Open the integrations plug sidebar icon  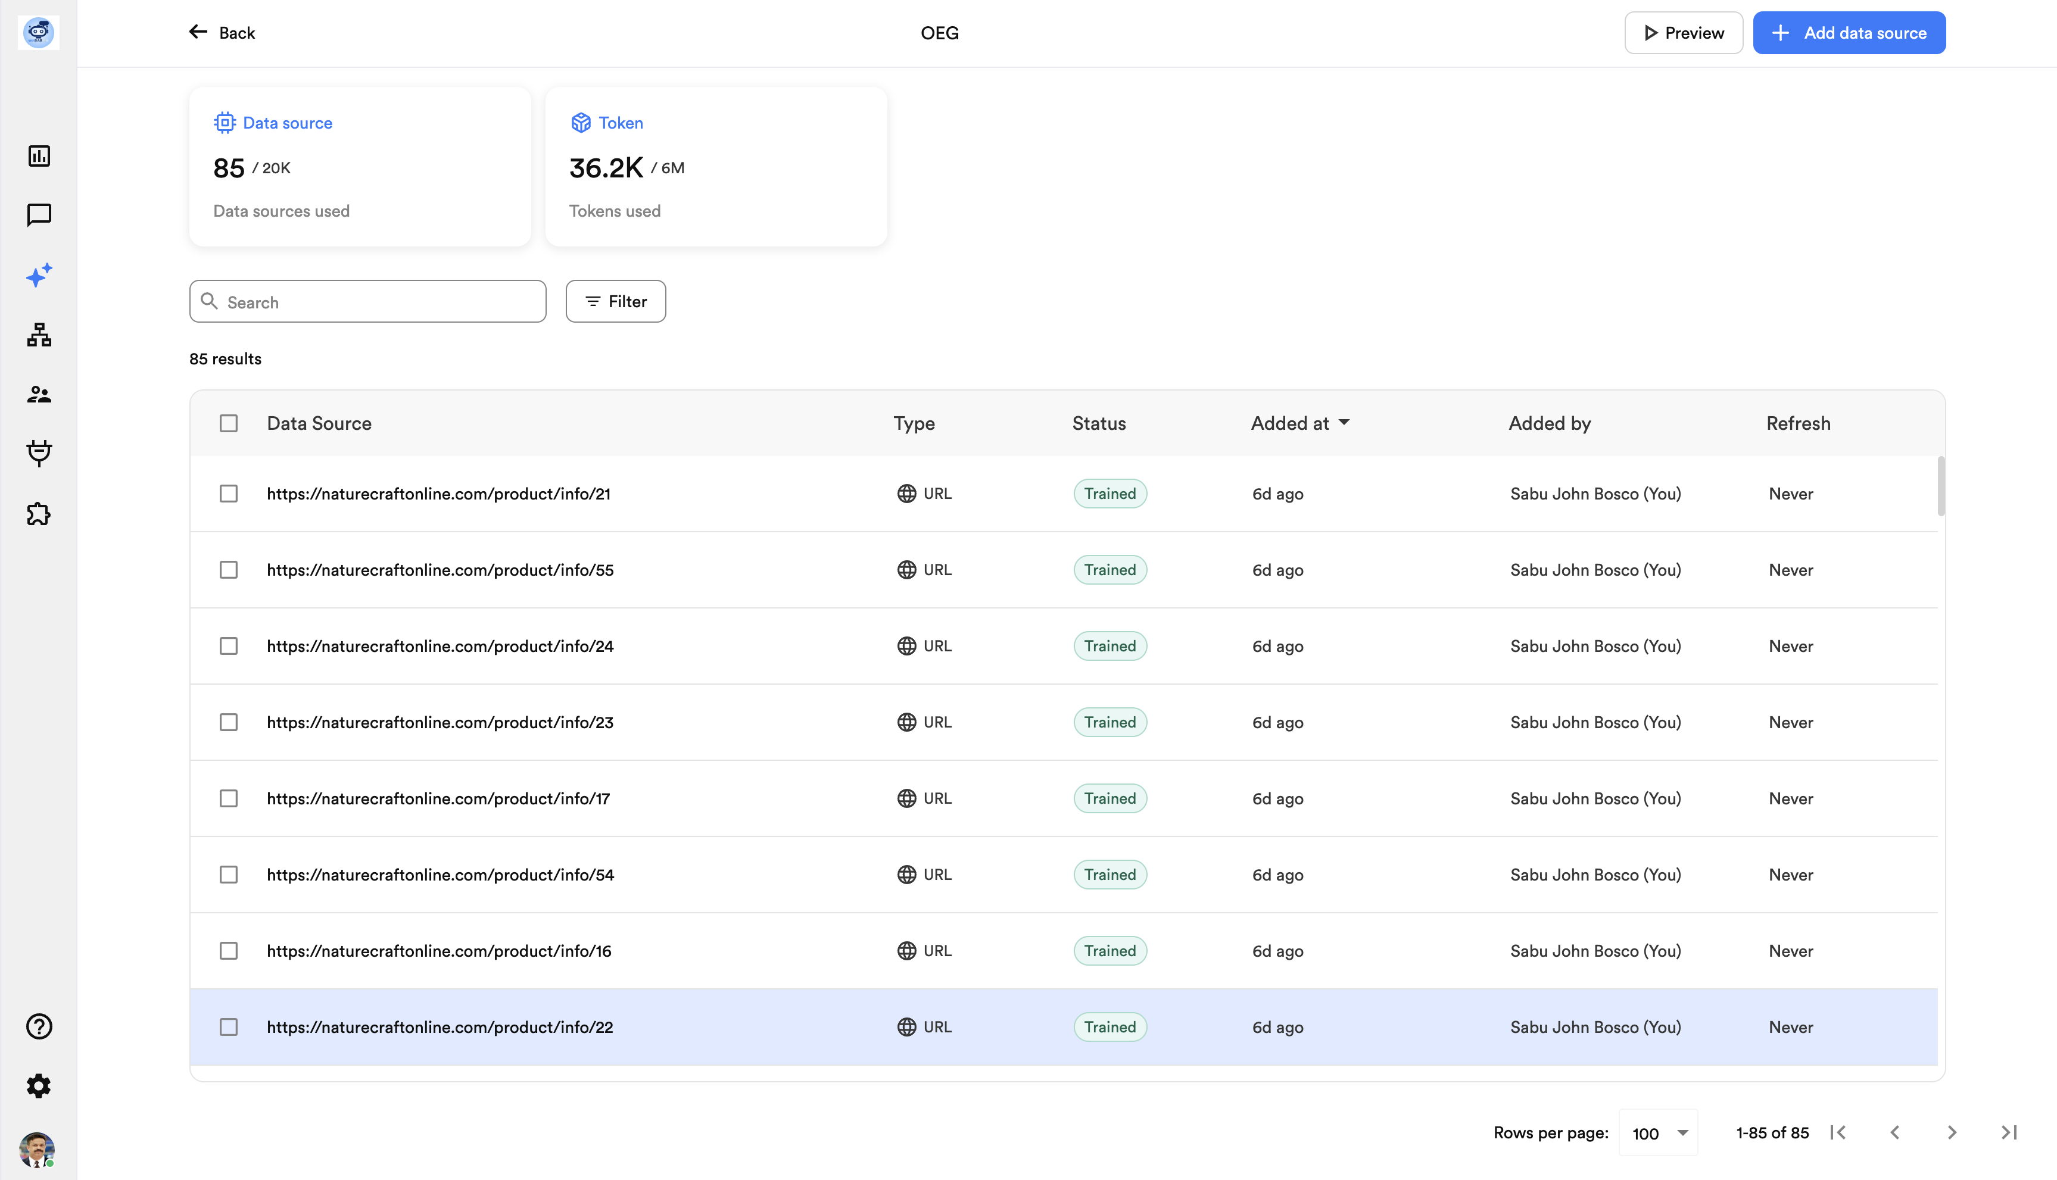click(39, 453)
